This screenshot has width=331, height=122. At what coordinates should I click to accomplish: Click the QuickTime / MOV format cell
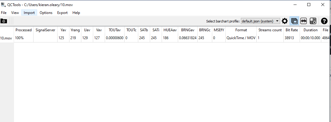[x=241, y=38]
